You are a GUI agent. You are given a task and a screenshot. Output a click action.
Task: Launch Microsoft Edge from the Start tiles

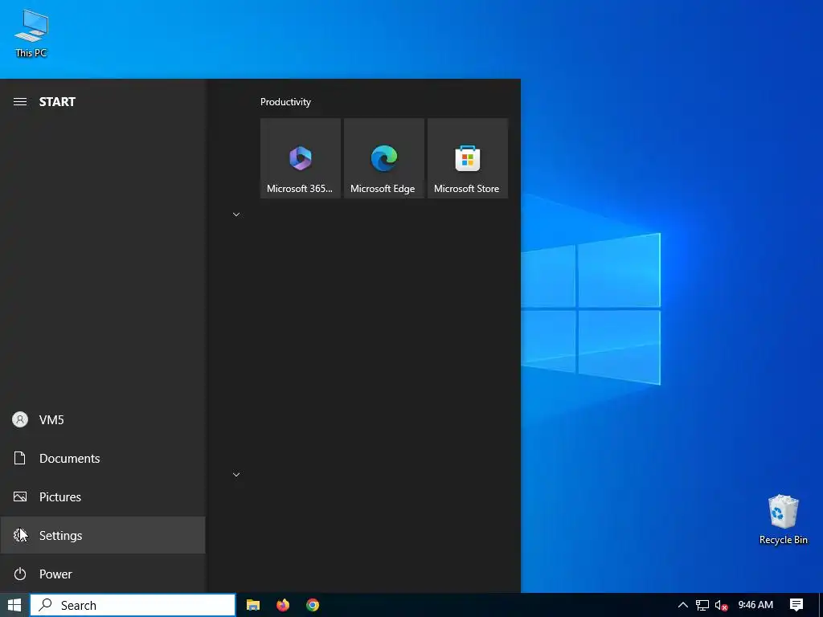pyautogui.click(x=383, y=158)
